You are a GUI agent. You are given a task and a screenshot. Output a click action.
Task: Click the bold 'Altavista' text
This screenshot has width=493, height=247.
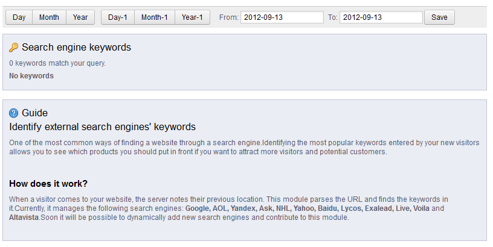coord(24,217)
